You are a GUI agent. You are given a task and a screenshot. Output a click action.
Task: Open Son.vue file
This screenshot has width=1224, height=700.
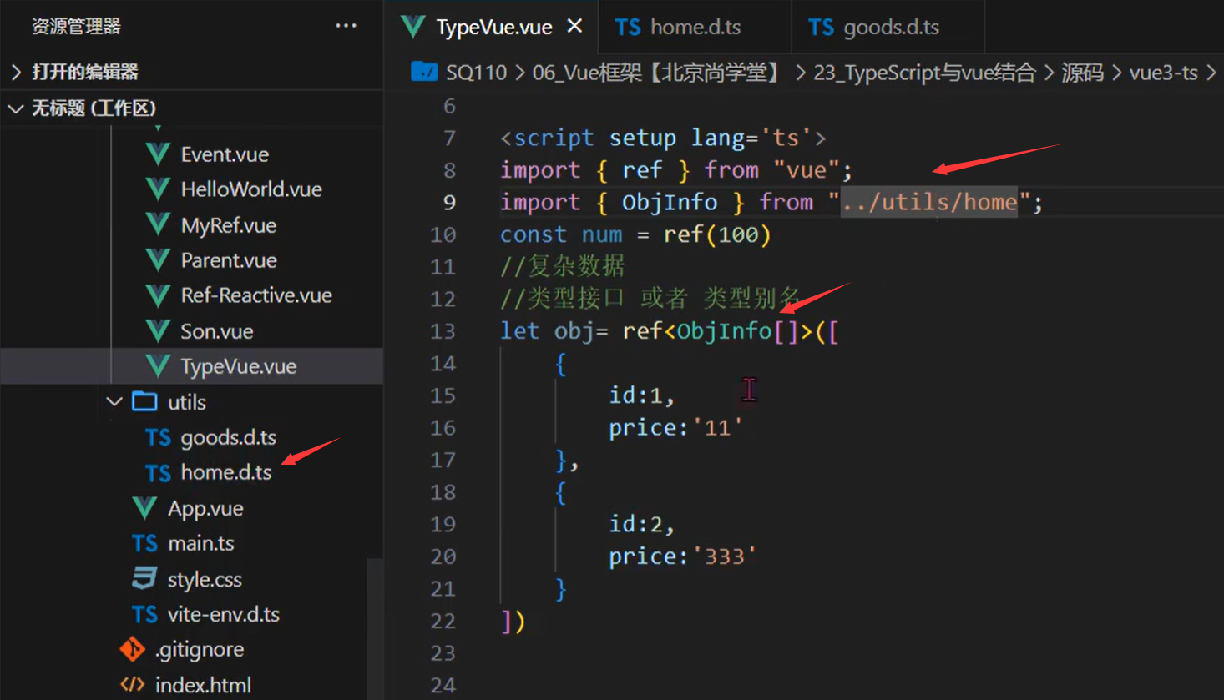pos(216,331)
